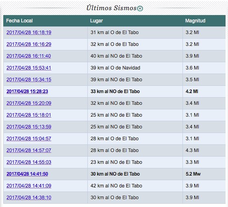Click the target icon beside Últimos Sismos

(140, 9)
